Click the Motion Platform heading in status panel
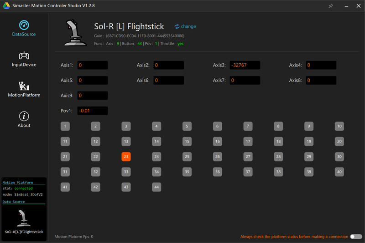 (x=18, y=182)
